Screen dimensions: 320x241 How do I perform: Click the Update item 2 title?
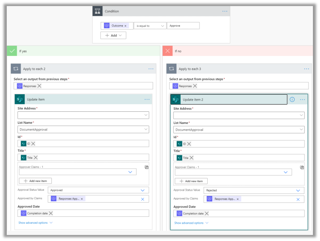tap(193, 100)
